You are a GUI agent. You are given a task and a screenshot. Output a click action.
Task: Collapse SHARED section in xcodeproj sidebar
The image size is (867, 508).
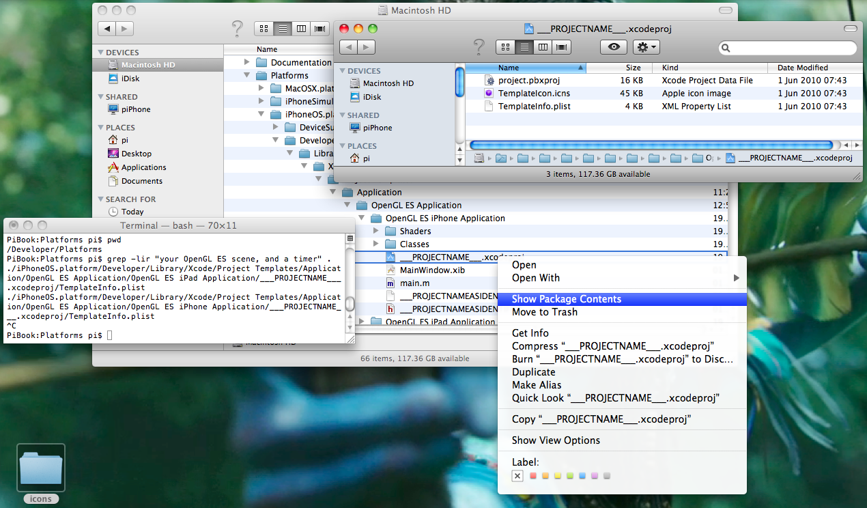click(342, 115)
